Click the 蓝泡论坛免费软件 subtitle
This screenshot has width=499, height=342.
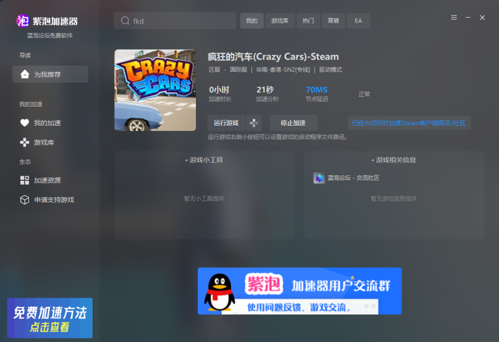pos(50,35)
